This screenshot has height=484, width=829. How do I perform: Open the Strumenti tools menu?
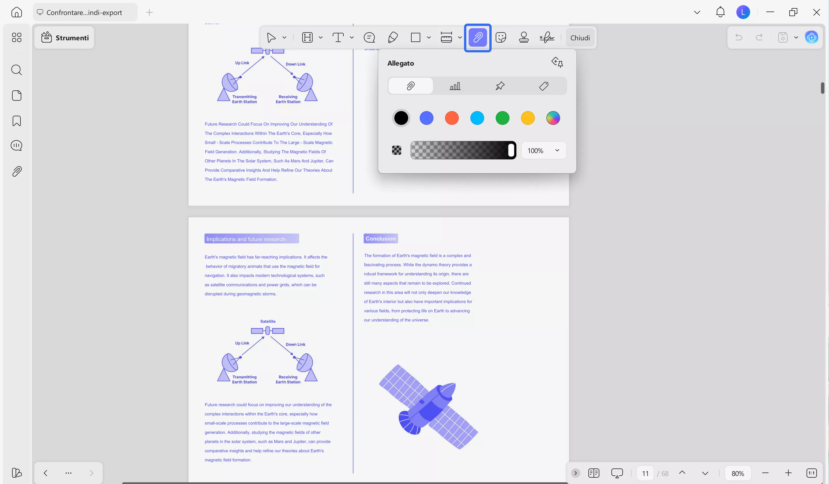point(65,38)
